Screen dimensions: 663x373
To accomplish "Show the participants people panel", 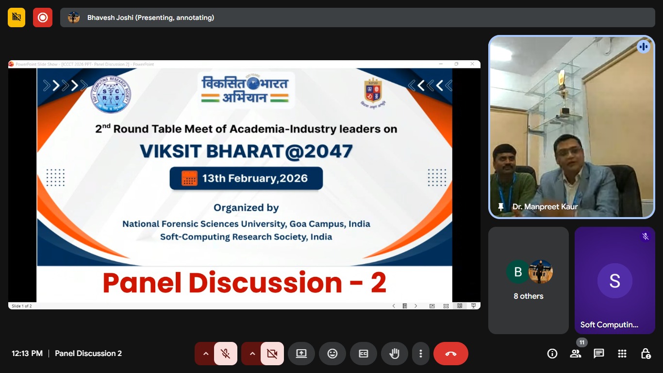I will point(576,354).
